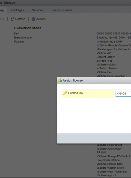Click the vSphere Auto Deploy feature
Image resolution: width=131 pixels, height=178 pixels.
click(x=109, y=149)
